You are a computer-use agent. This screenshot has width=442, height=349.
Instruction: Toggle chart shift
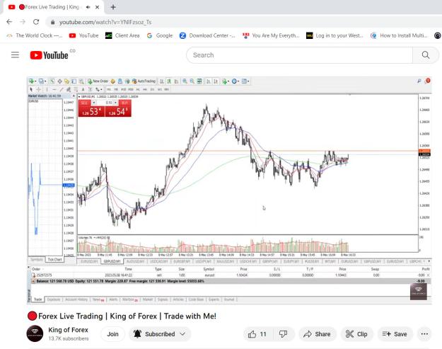coord(216,81)
